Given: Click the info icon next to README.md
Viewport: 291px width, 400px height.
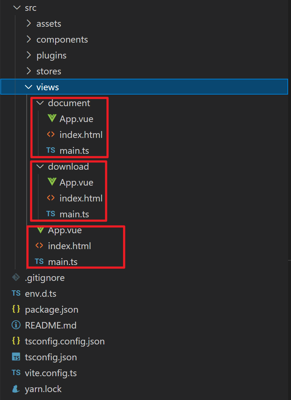Looking at the screenshot, I should click(x=16, y=325).
